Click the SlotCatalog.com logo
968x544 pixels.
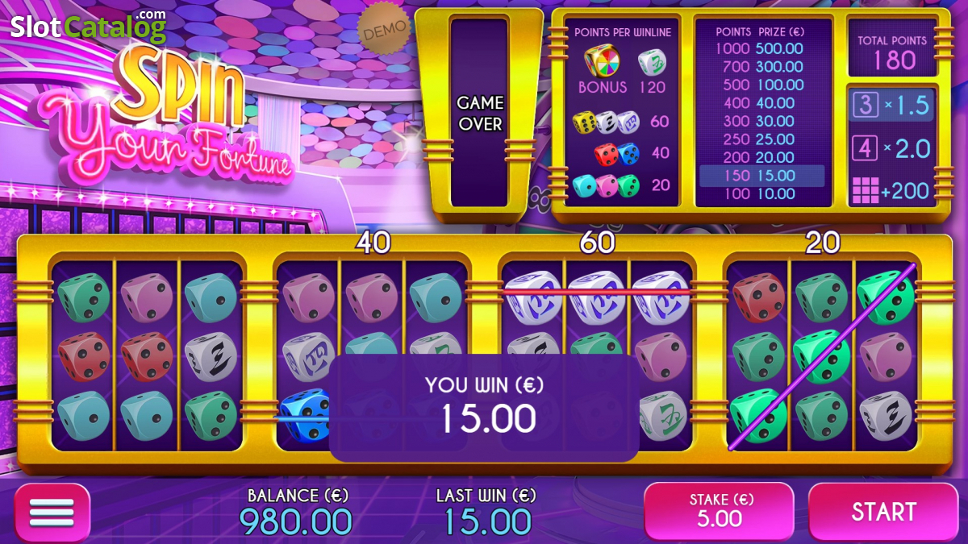[89, 27]
